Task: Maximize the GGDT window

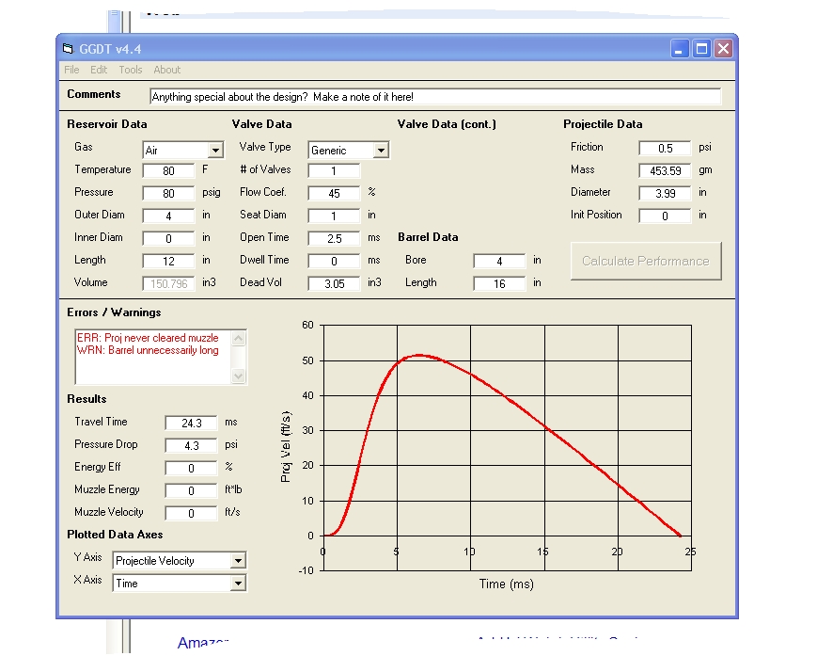Action: [701, 49]
